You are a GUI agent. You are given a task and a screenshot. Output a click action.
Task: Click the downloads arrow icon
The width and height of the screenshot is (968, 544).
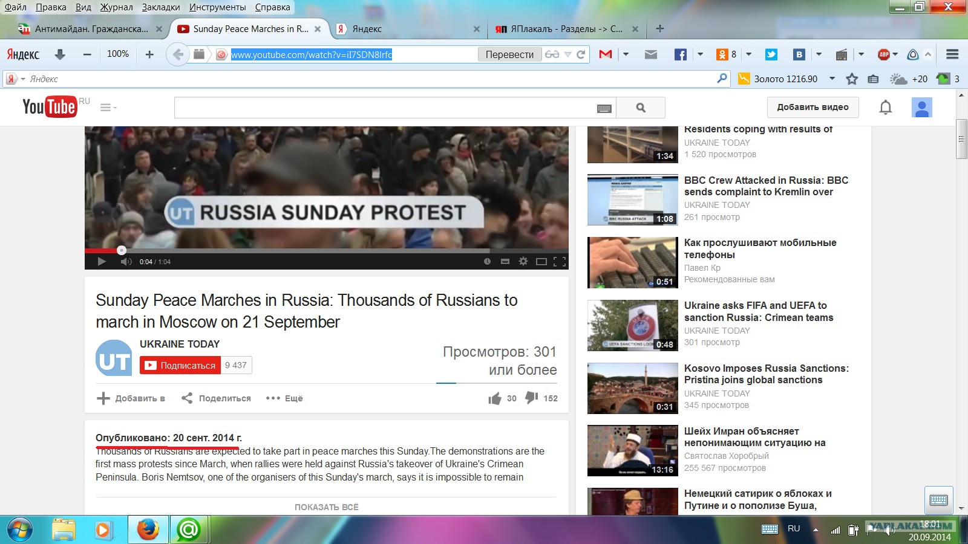[x=60, y=54]
